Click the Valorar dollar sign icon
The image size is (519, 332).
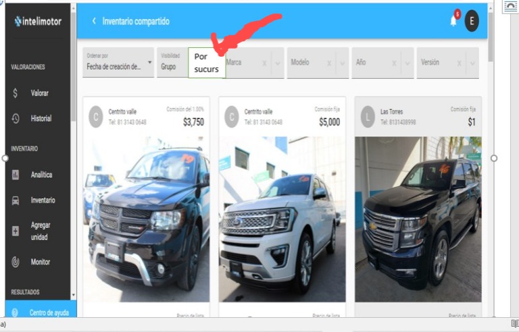click(16, 93)
